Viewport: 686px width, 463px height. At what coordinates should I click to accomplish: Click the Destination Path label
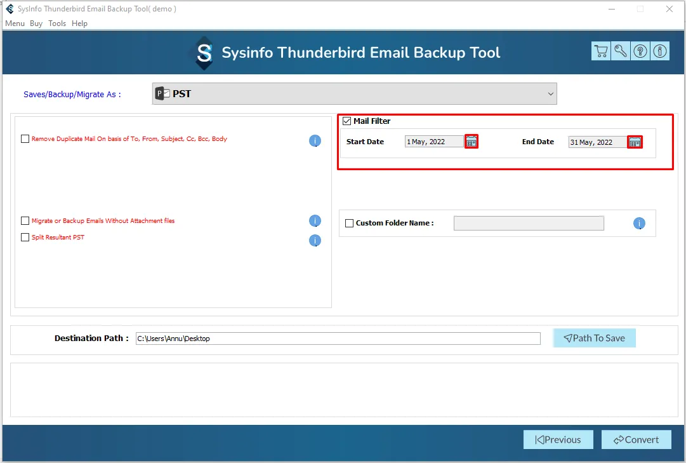pos(91,338)
